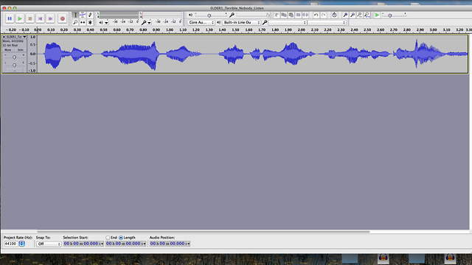Select the Selection (I-beam) tool
Screen dimensions: 472x265
tap(75, 15)
